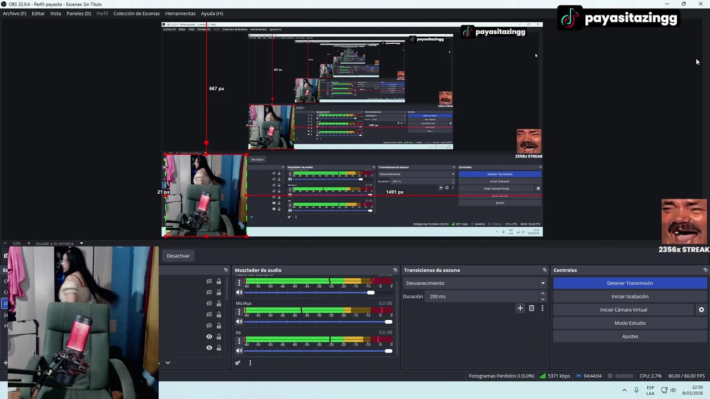Add a new scene transition with plus

click(520, 308)
